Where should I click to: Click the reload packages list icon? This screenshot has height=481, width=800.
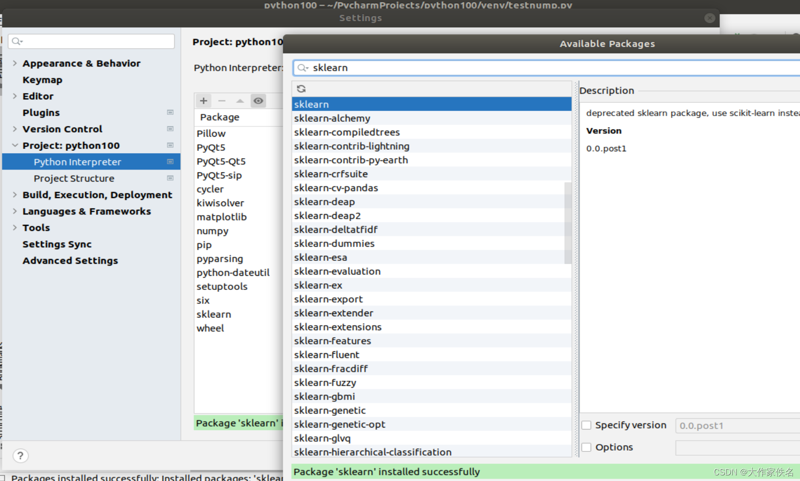301,89
